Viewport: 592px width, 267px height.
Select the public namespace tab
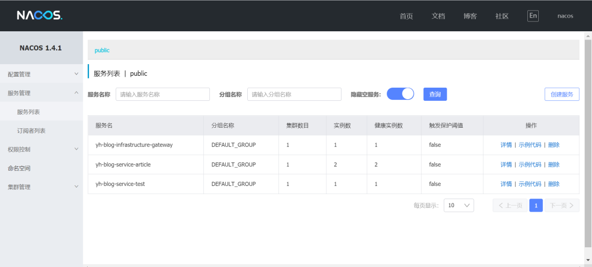click(x=102, y=50)
